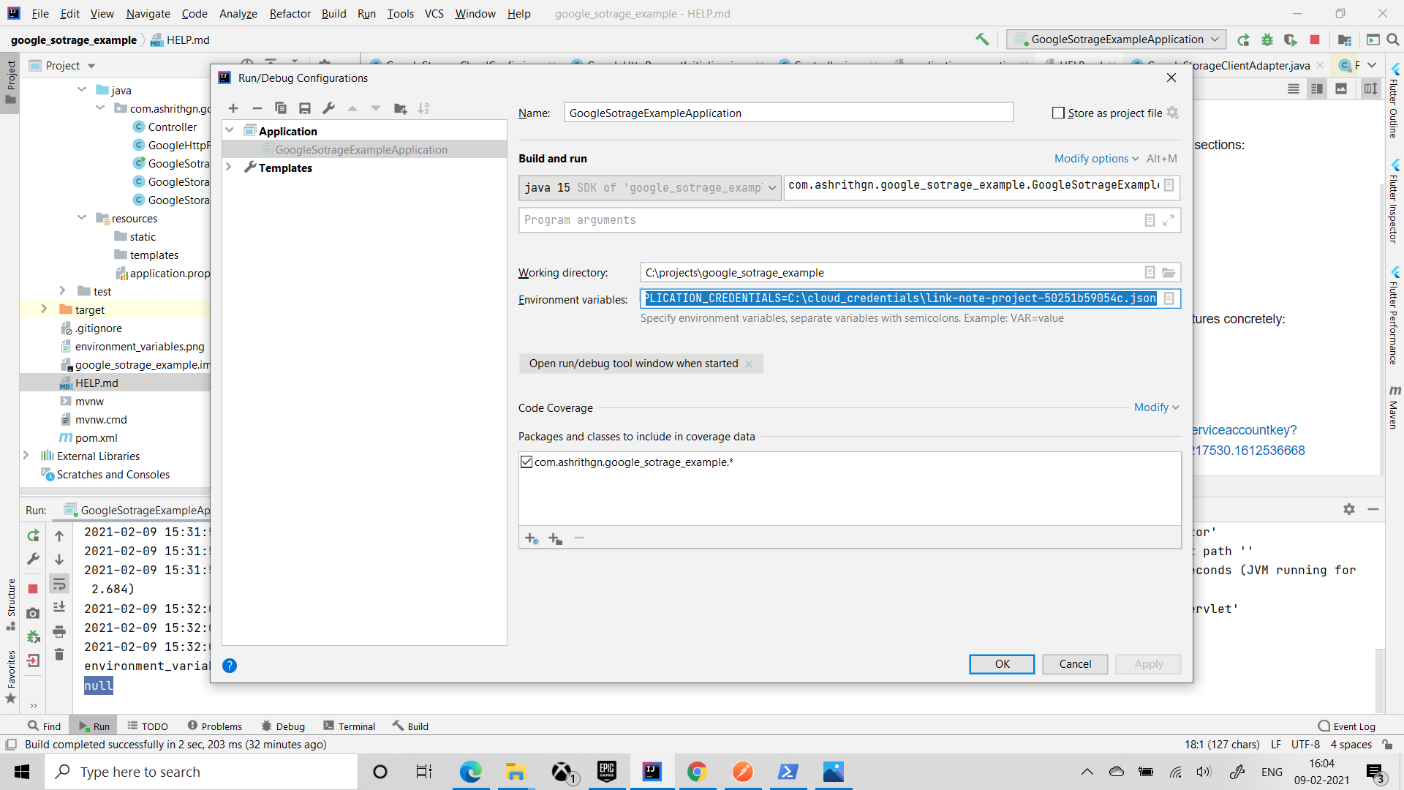Save configuration using the floppy icon
Screen dimensions: 1404x790
[x=305, y=108]
